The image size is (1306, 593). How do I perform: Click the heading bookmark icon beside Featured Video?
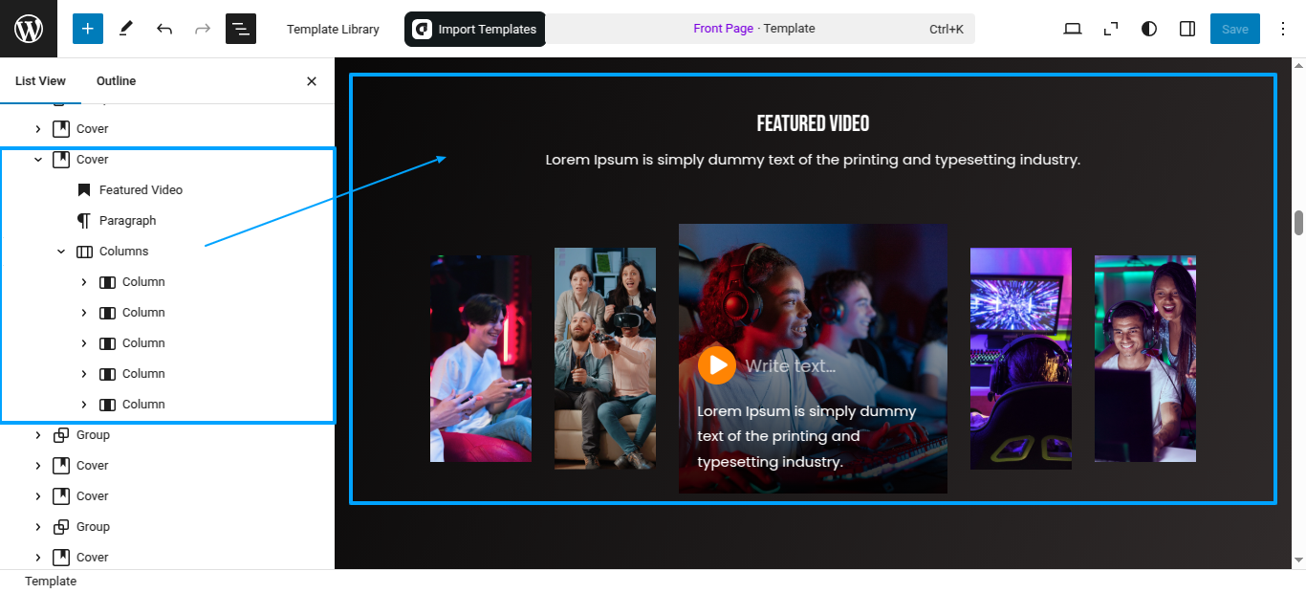[x=84, y=190]
